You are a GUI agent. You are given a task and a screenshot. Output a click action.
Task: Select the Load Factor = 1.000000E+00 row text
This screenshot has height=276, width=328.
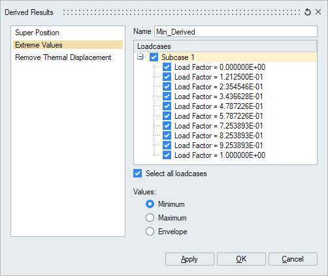tap(220, 155)
